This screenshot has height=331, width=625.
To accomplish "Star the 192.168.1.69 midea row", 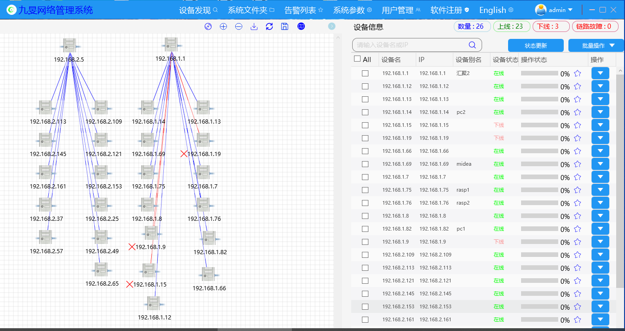I will pos(578,164).
